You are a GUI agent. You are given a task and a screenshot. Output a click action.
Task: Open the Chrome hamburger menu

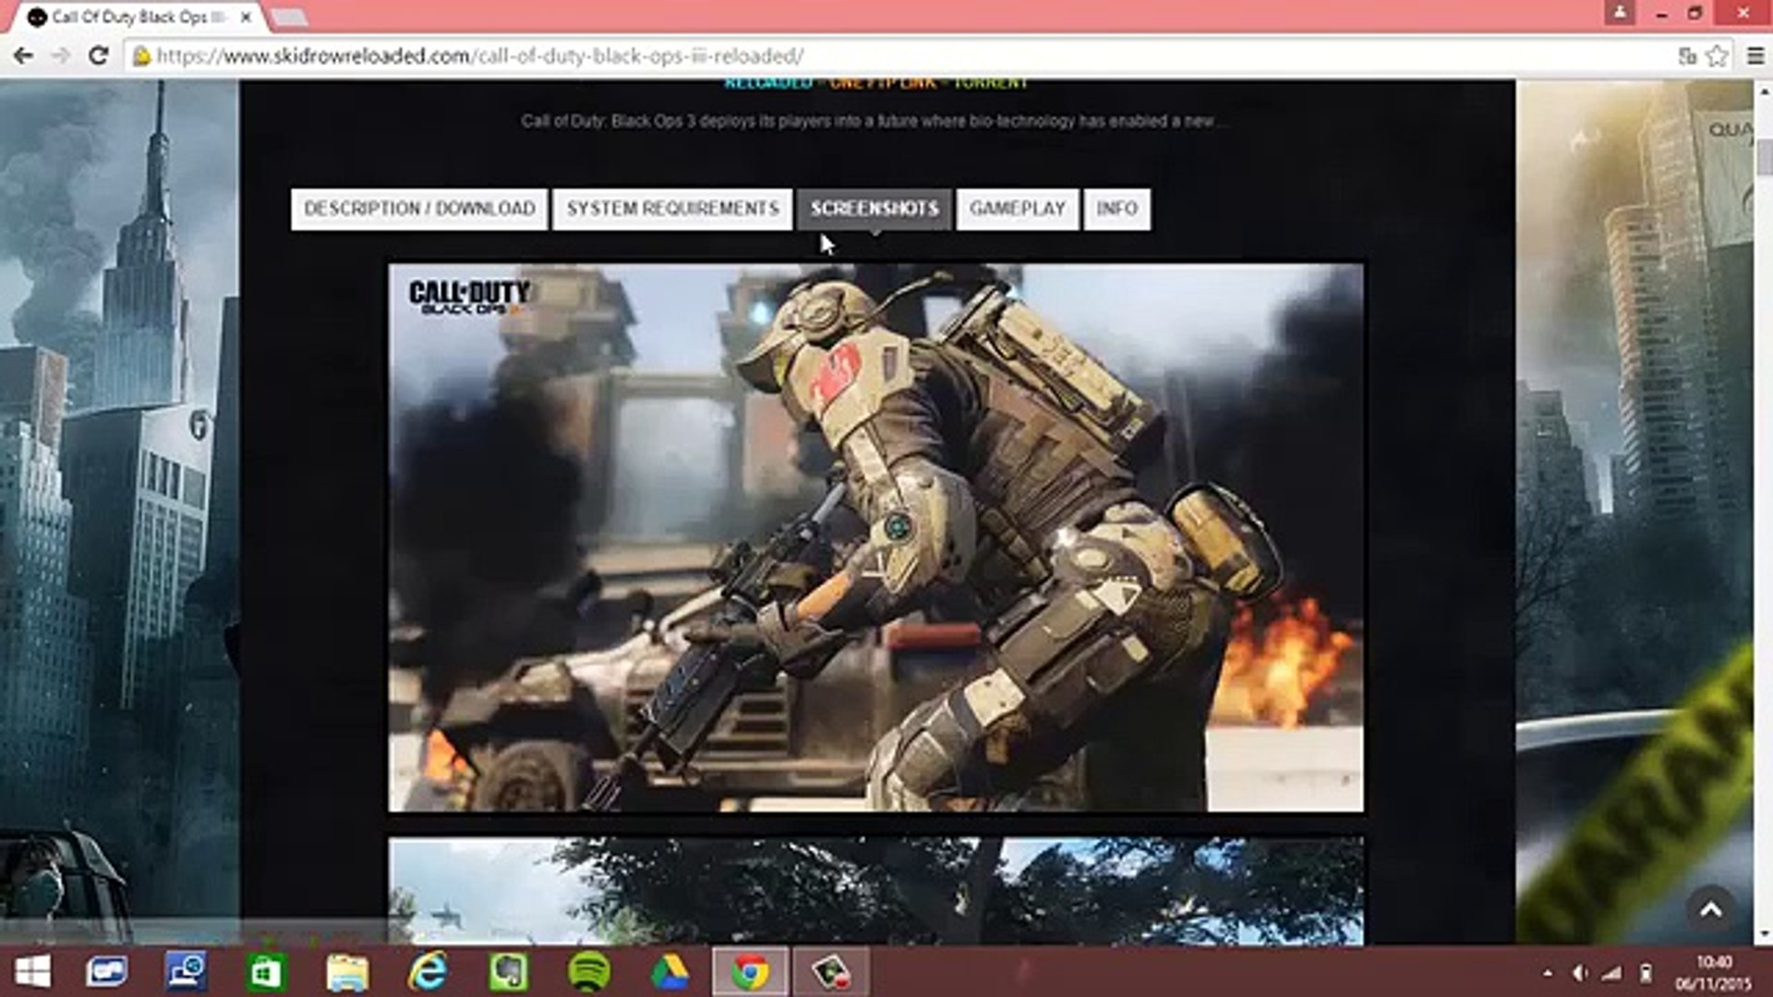[x=1755, y=56]
